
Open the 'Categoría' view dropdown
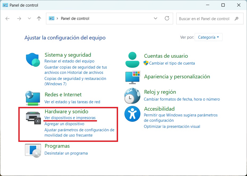pos(208,37)
